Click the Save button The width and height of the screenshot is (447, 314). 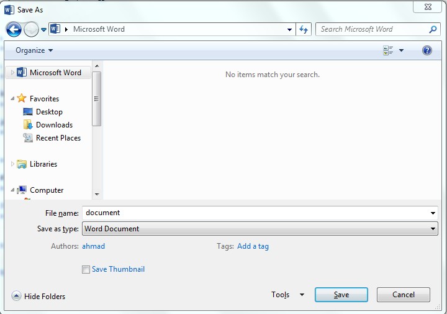[341, 295]
